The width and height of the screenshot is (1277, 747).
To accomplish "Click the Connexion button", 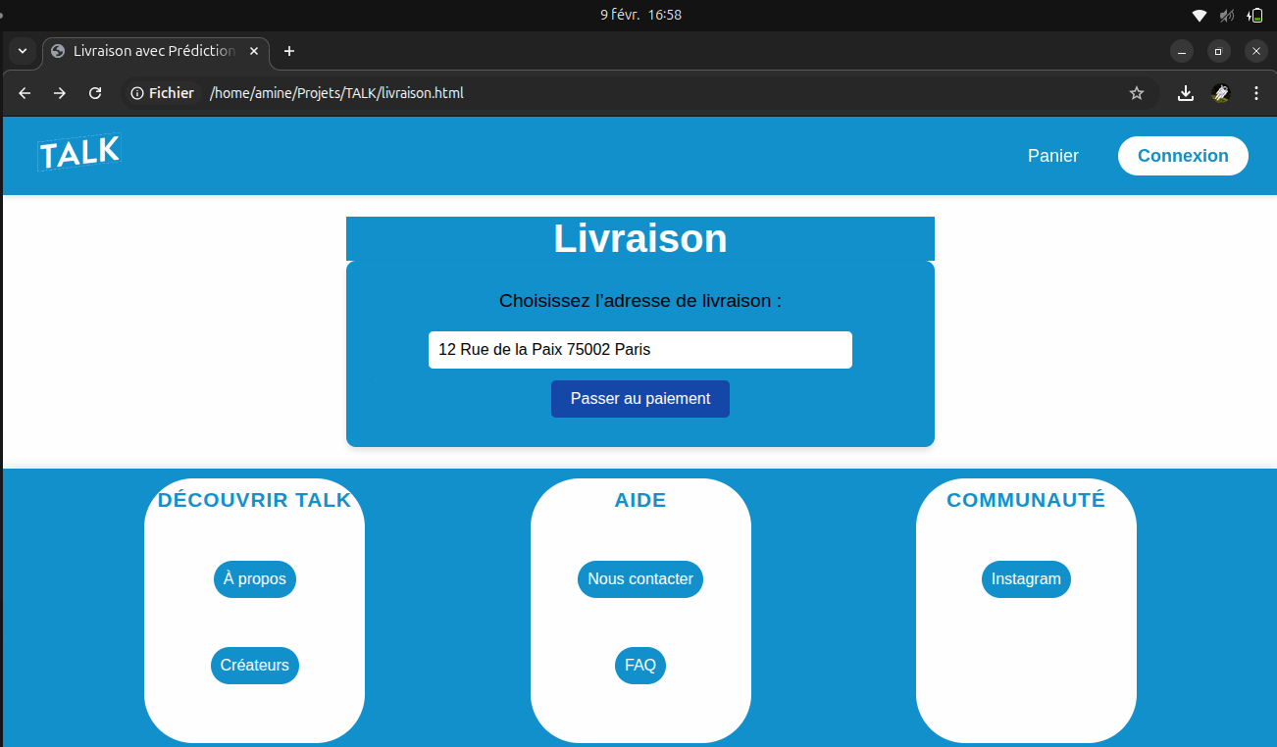I will (1182, 156).
